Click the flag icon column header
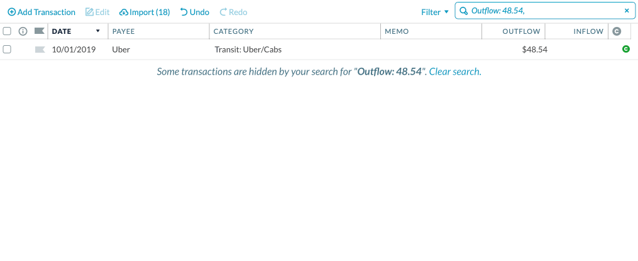Screen dimensions: 638x261 (39, 31)
